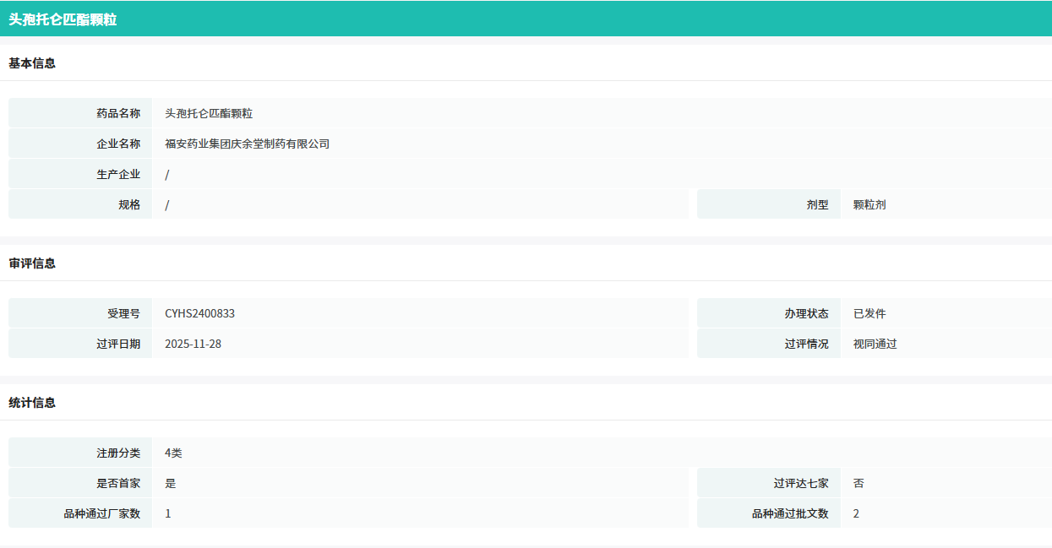The height and width of the screenshot is (548, 1052).
Task: Click the 是否首家 field label
Action: (118, 483)
